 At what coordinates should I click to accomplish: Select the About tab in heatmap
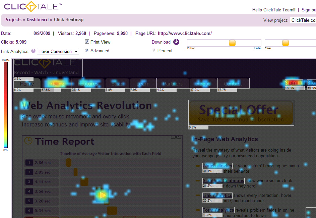[203, 83]
